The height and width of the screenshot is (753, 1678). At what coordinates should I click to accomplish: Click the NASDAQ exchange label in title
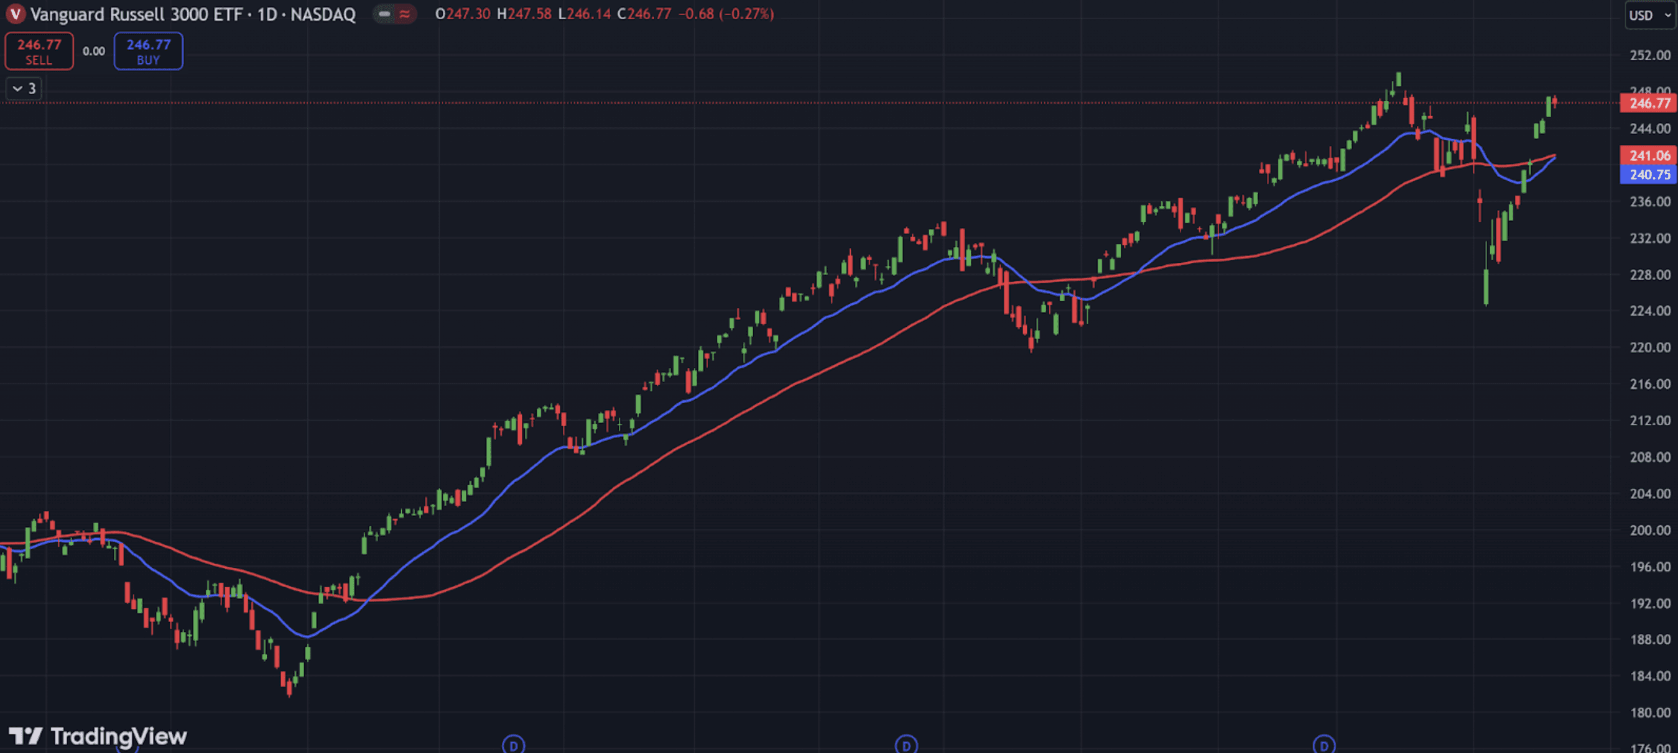(x=322, y=14)
